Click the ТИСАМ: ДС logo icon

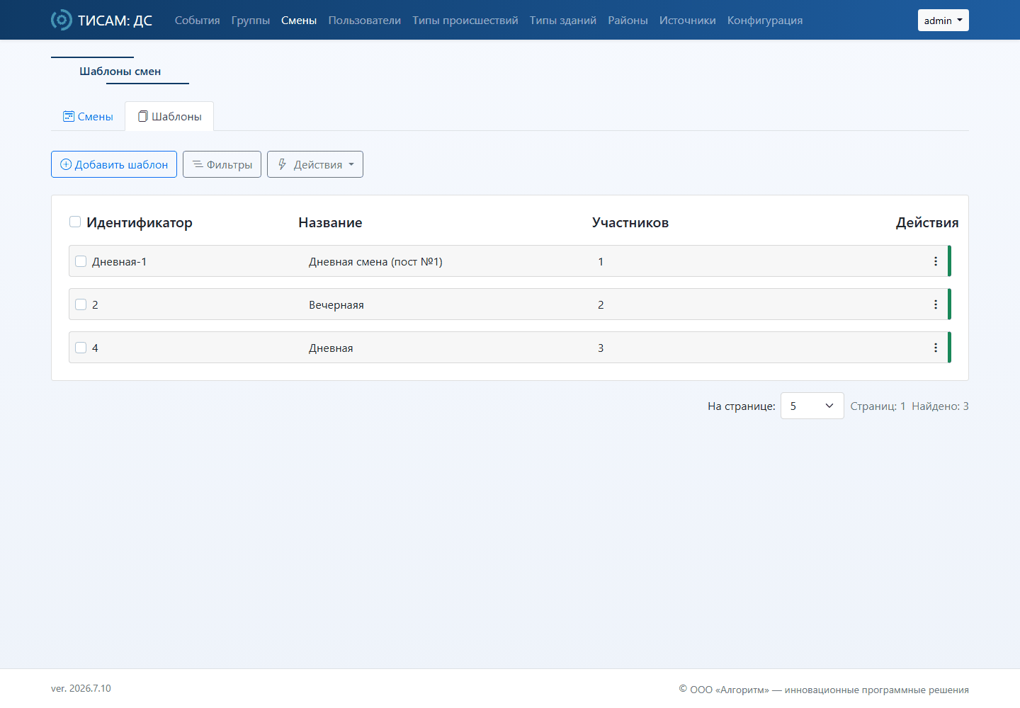click(x=62, y=20)
